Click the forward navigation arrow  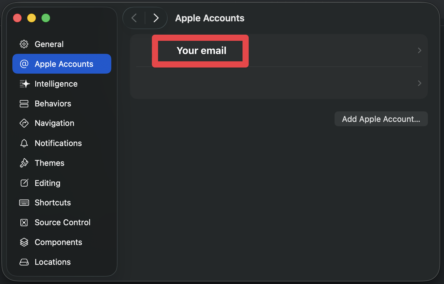pyautogui.click(x=156, y=18)
